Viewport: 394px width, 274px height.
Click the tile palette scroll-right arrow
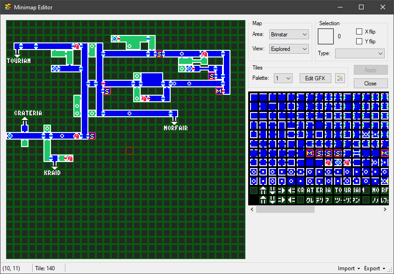tap(385, 210)
